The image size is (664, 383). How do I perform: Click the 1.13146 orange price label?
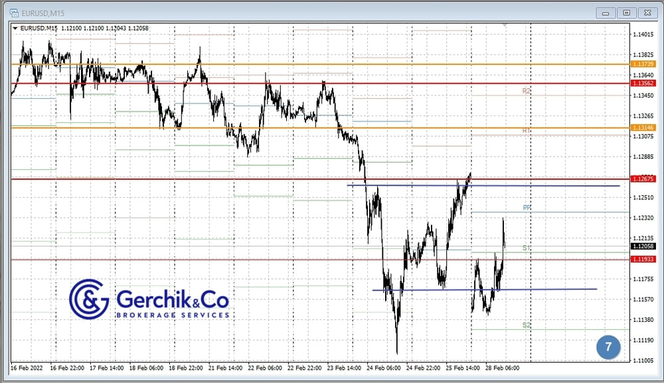(x=643, y=127)
